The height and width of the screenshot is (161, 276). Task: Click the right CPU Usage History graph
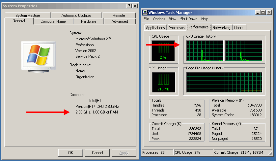pyautogui.click(x=244, y=50)
